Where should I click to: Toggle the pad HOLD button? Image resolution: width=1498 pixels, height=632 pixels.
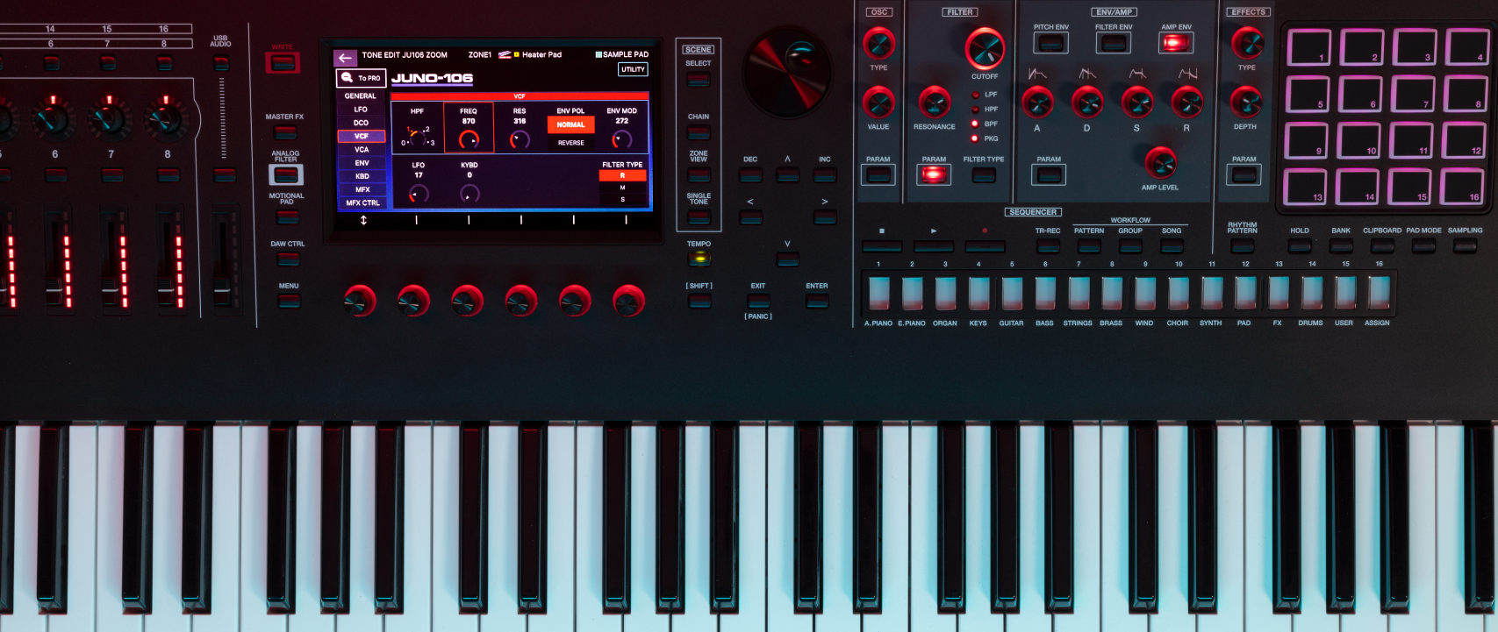(1300, 246)
